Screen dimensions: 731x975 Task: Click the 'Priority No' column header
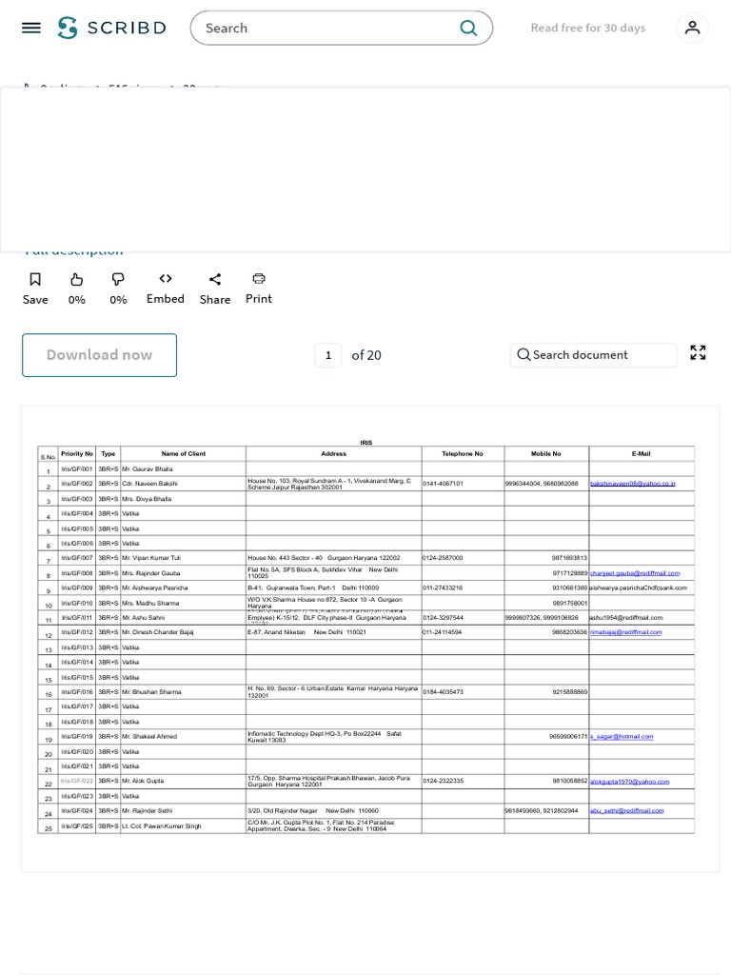(x=77, y=453)
